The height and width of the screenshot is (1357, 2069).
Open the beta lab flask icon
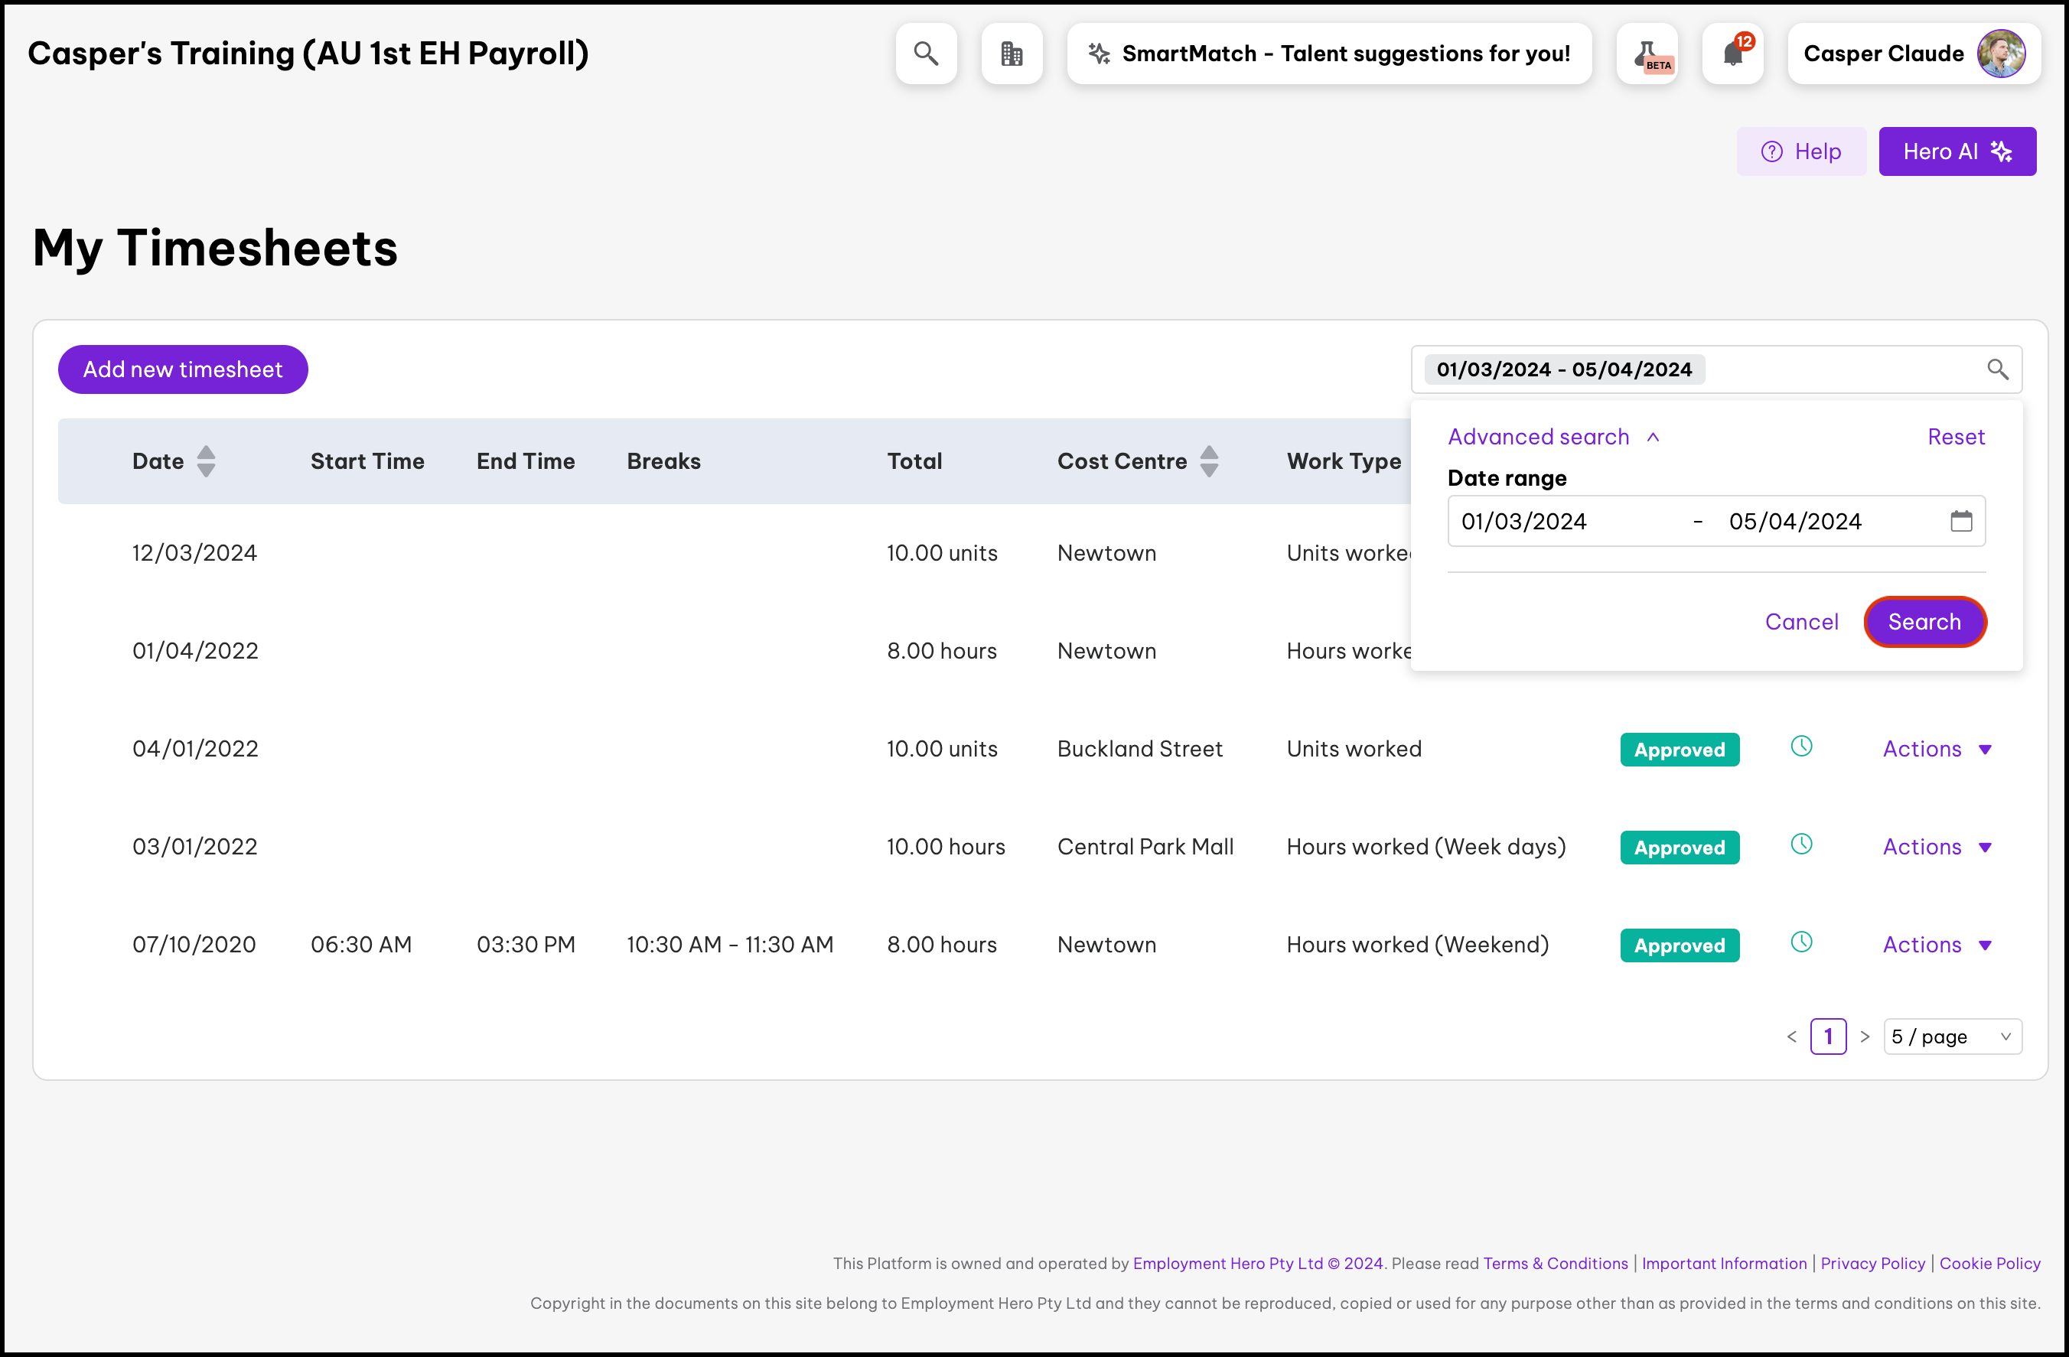tap(1647, 54)
